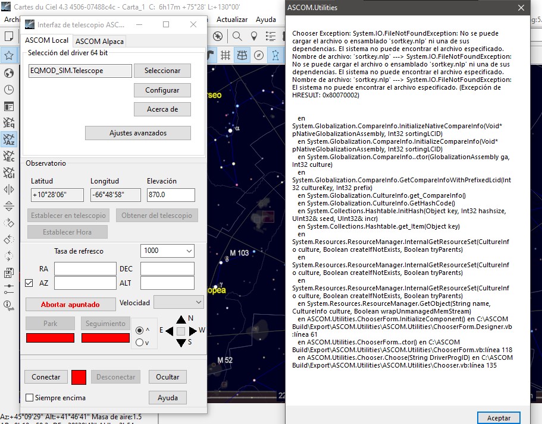The height and width of the screenshot is (424, 542).
Task: Switch to the ASCOM Alpaca tab
Action: coord(99,42)
